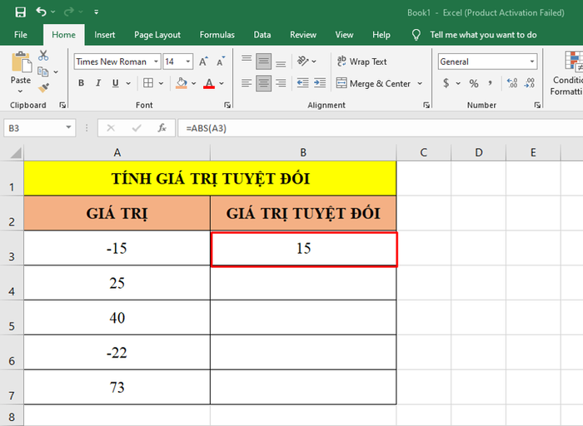Screen dimensions: 583x426
Task: Click the Select All corner triangle
Action: [15, 152]
